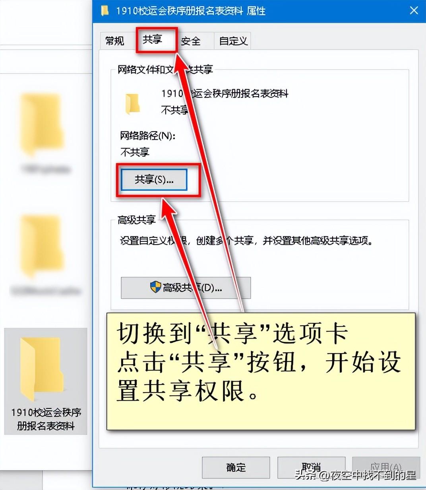Click the 共享(S)... button

154,180
